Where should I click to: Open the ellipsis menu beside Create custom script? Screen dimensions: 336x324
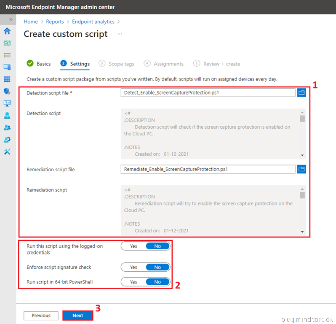(120, 34)
